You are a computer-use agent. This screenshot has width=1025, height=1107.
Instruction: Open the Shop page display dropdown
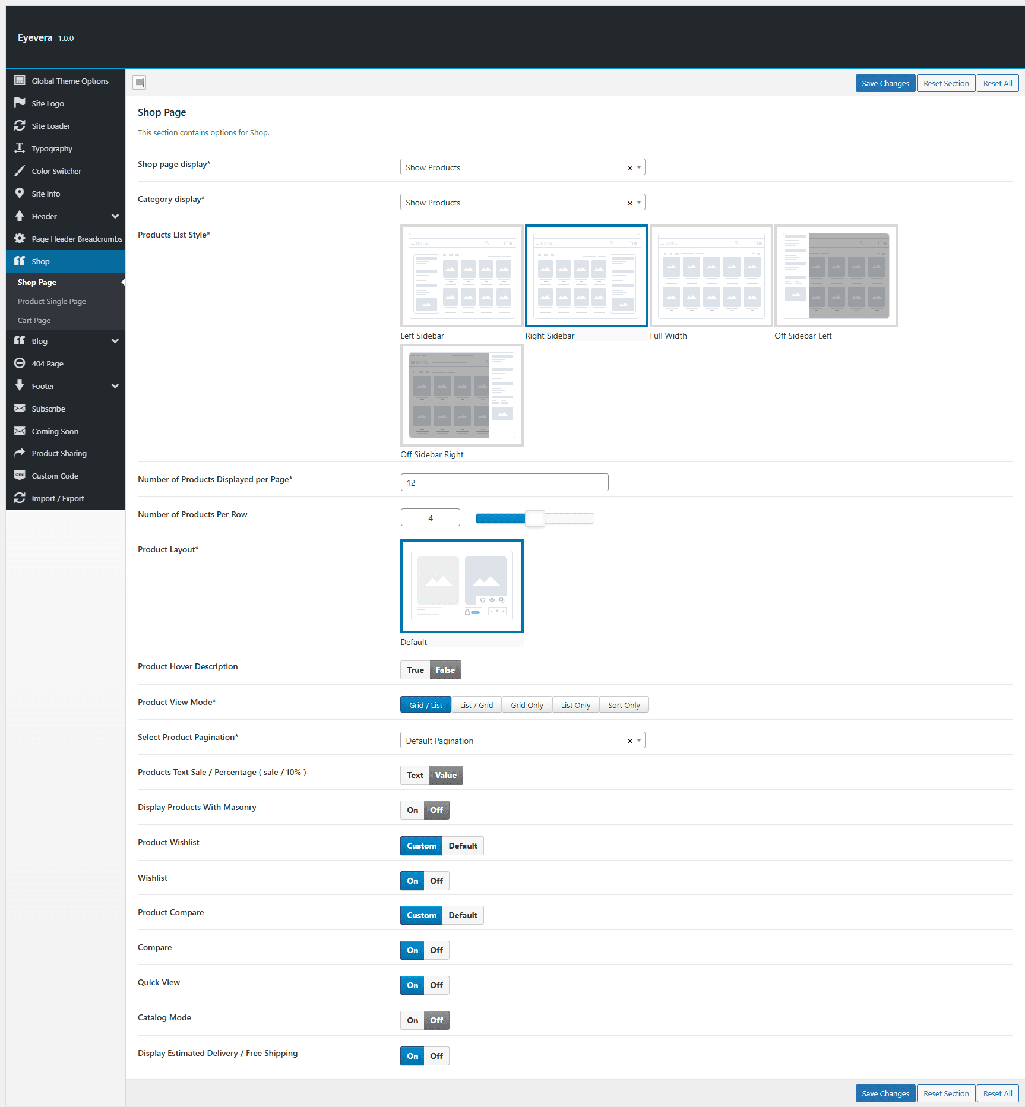pyautogui.click(x=523, y=167)
